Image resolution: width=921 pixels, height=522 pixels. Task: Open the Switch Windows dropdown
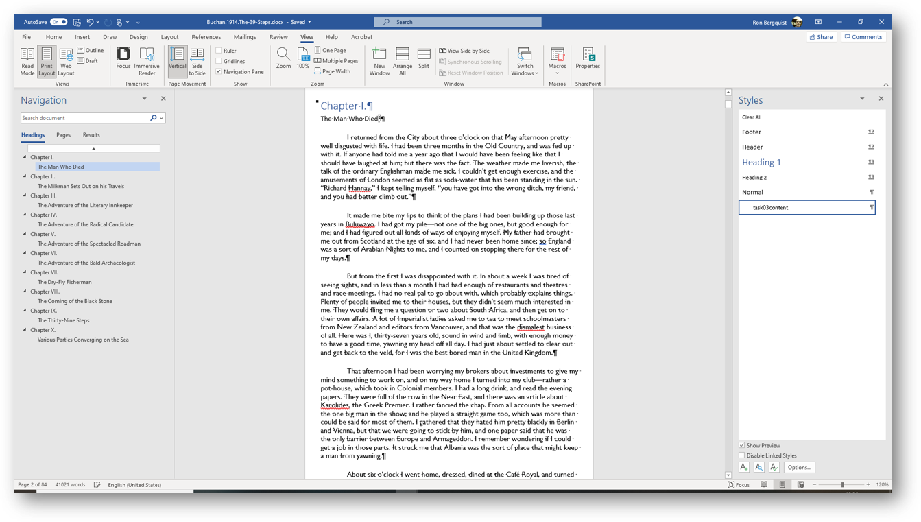tap(525, 61)
